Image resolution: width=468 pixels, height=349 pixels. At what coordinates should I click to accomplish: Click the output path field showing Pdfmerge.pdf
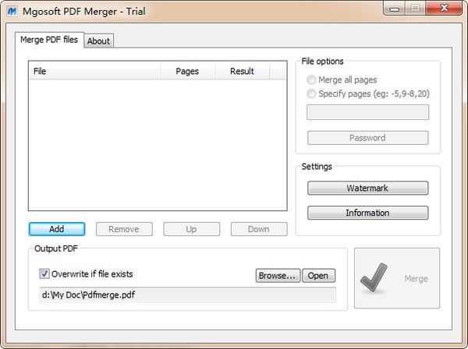(x=187, y=294)
